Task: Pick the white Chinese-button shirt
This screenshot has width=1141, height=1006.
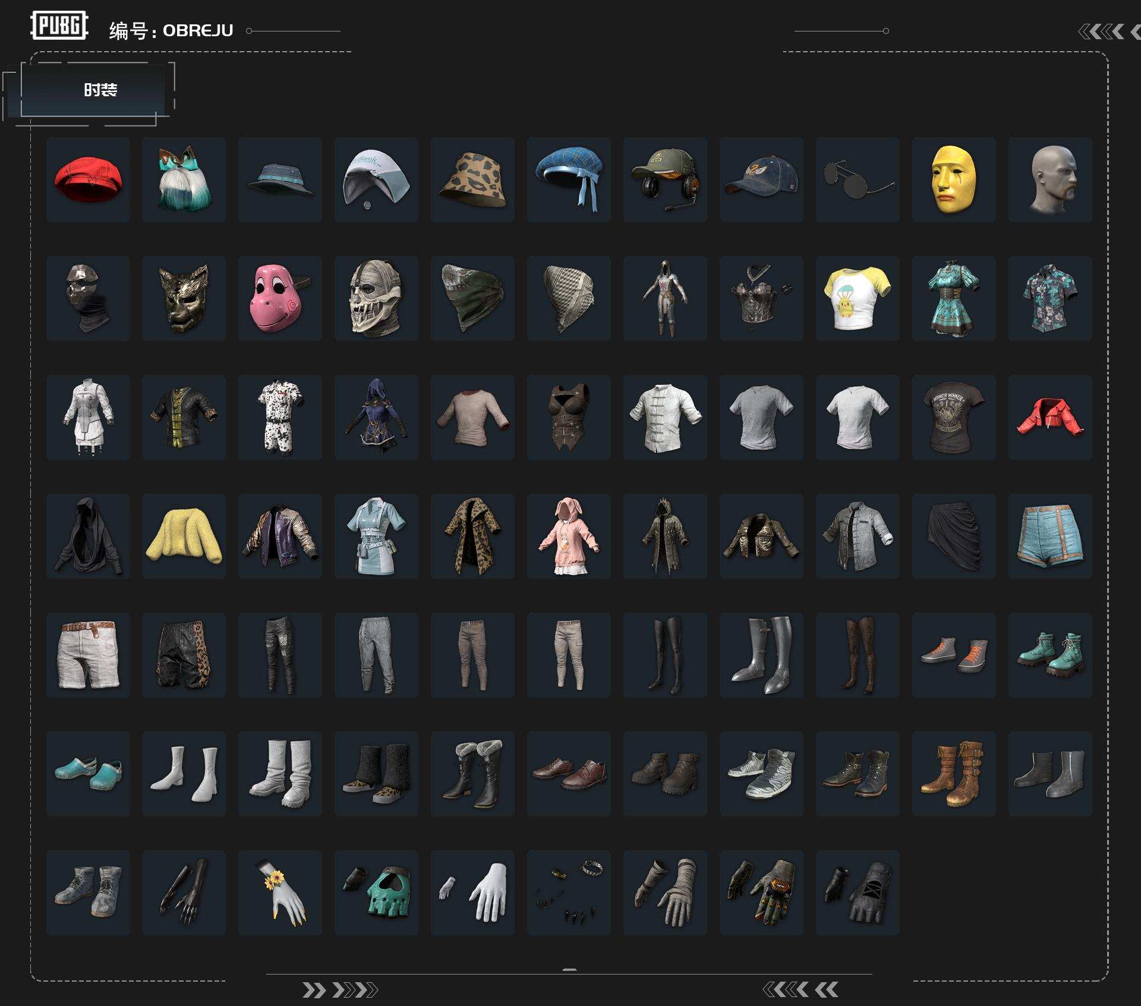Action: point(665,417)
